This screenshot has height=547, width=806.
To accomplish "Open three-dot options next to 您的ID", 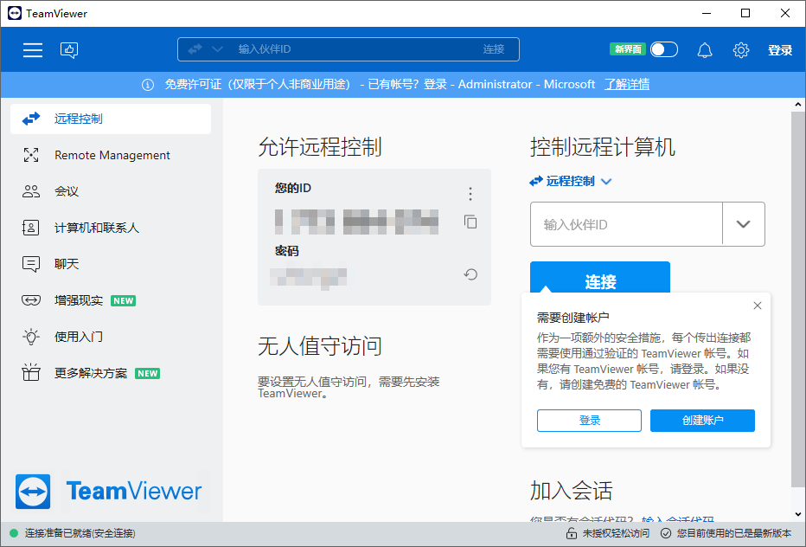I will click(470, 194).
